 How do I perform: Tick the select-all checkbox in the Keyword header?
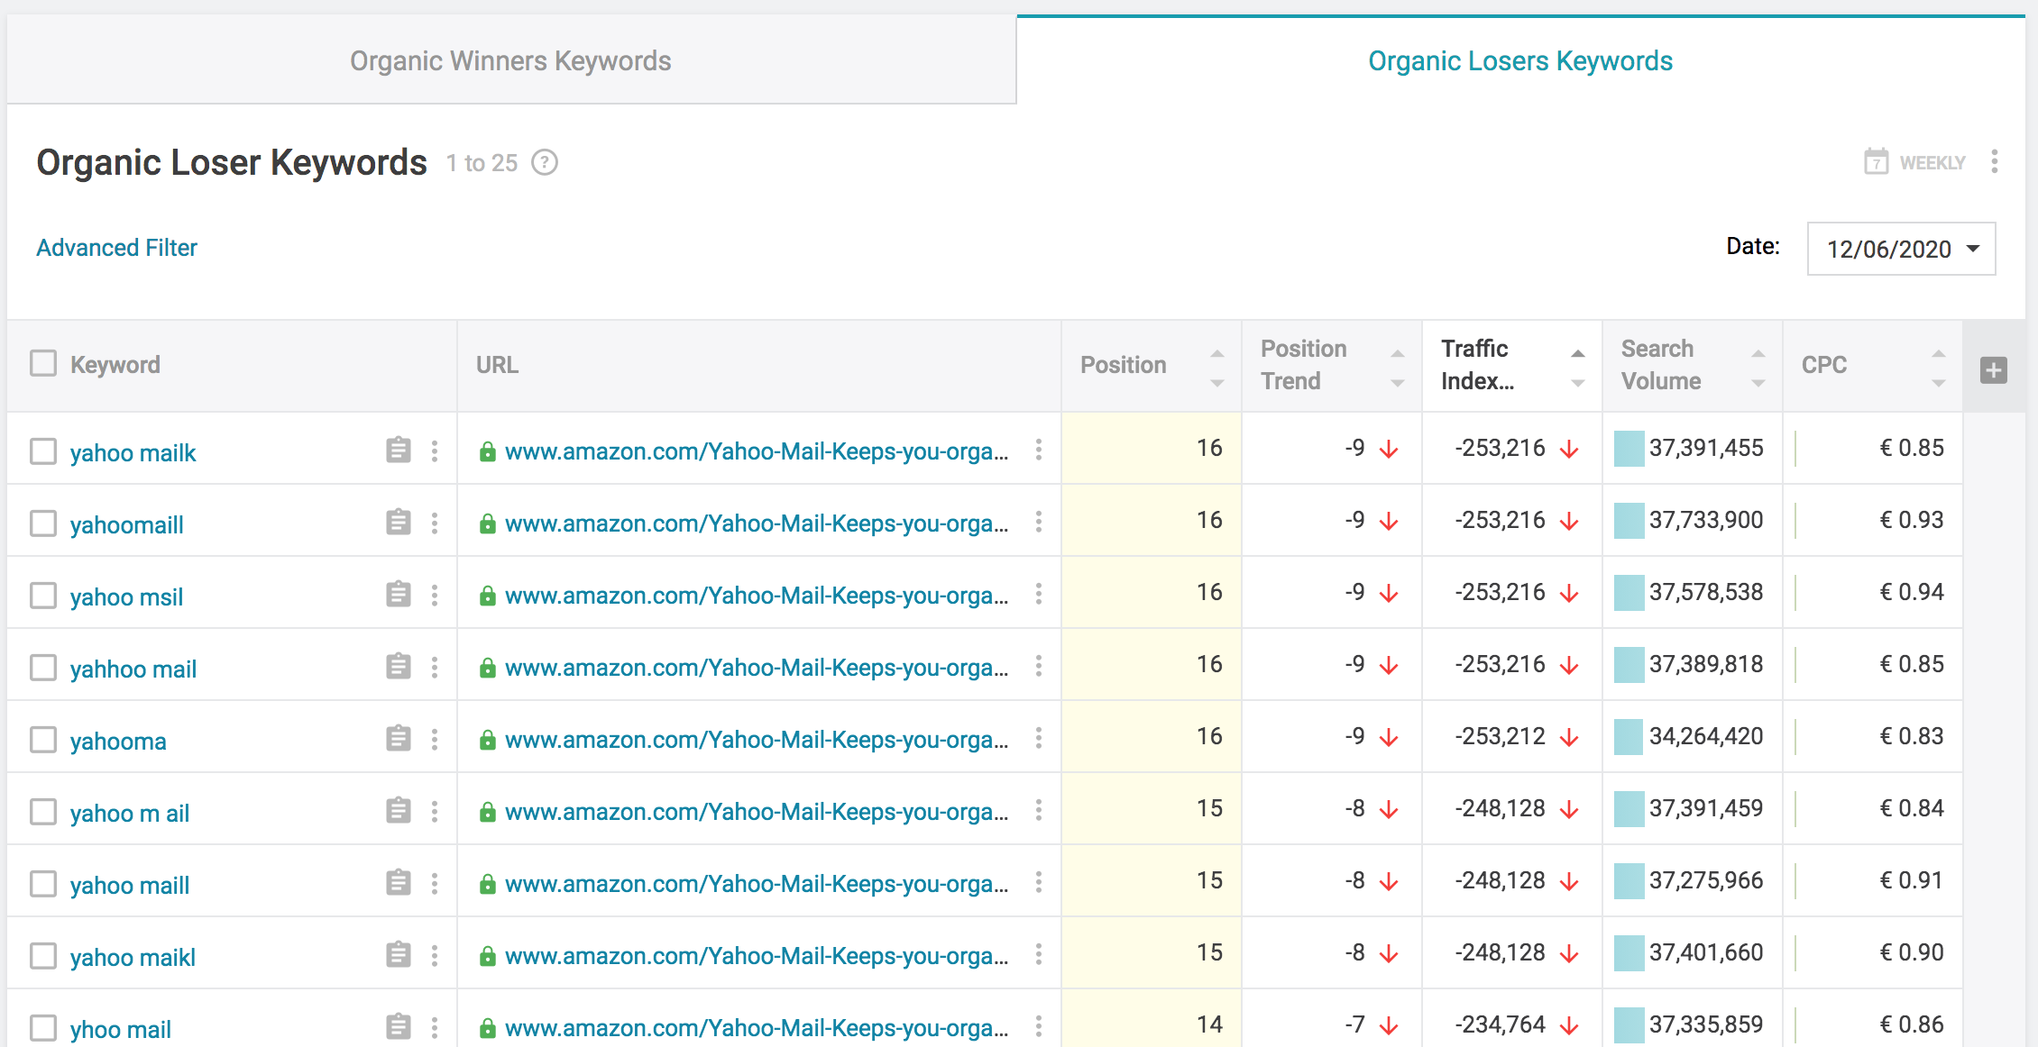[x=43, y=363]
